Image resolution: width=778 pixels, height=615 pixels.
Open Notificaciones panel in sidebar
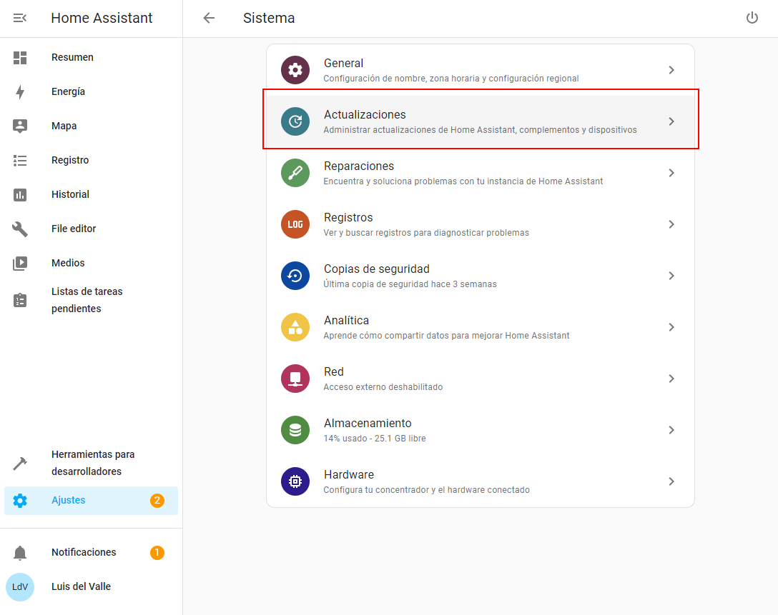pyautogui.click(x=84, y=552)
